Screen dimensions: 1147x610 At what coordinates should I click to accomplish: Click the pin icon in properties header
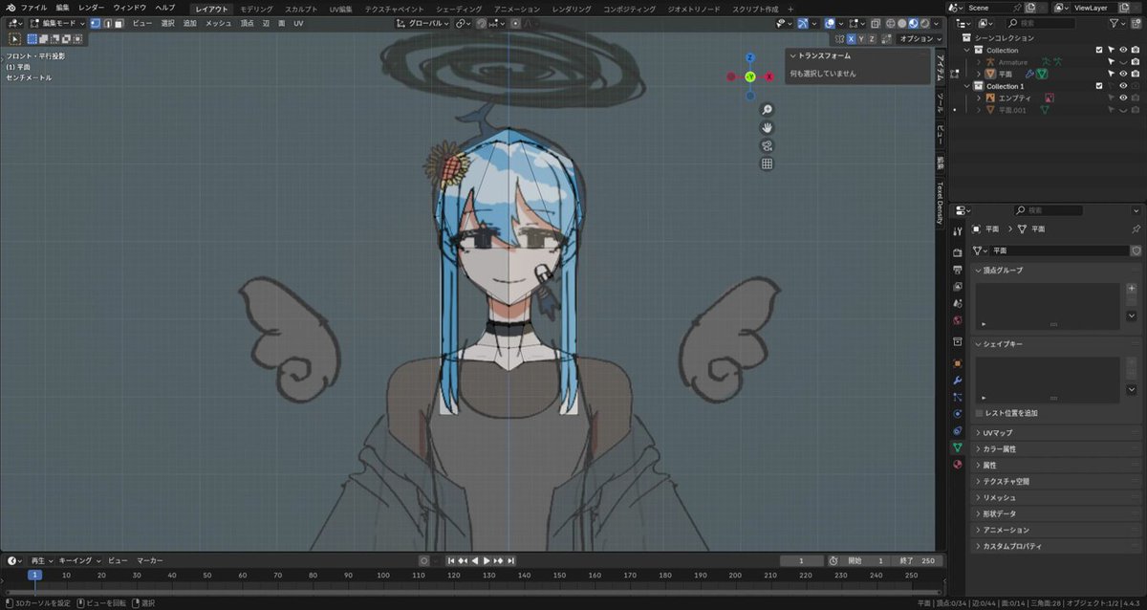point(1136,229)
